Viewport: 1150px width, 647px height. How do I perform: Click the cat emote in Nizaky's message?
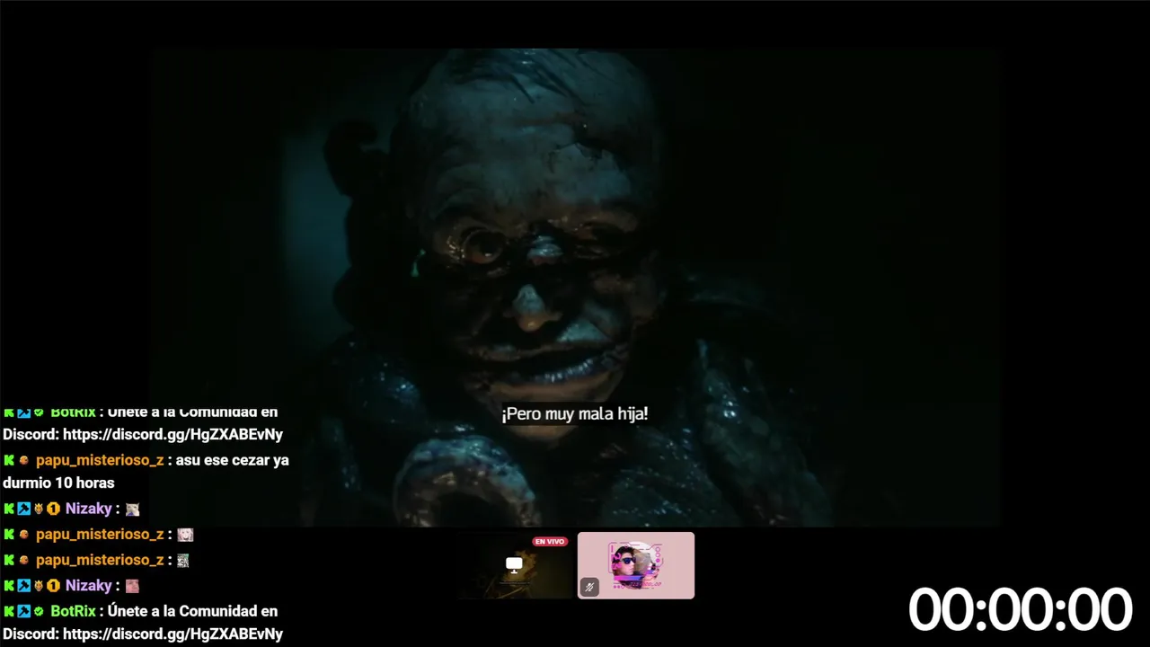132,510
